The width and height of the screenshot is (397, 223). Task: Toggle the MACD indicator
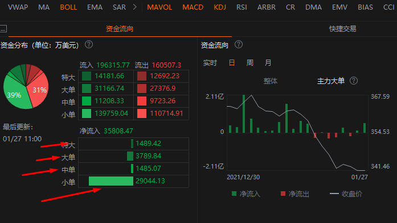coord(193,7)
